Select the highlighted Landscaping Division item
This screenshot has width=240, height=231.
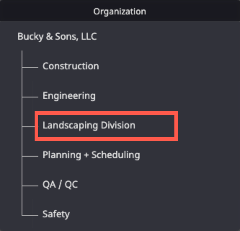pos(89,126)
